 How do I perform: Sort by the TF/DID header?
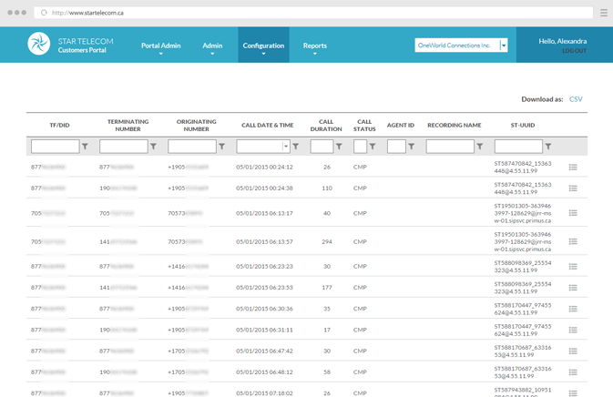[x=59, y=125]
